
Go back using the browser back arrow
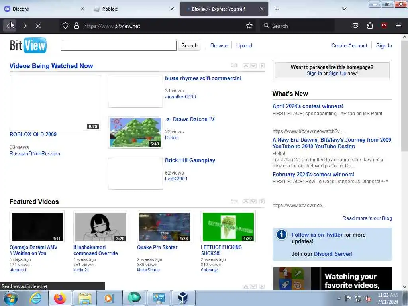(x=10, y=26)
